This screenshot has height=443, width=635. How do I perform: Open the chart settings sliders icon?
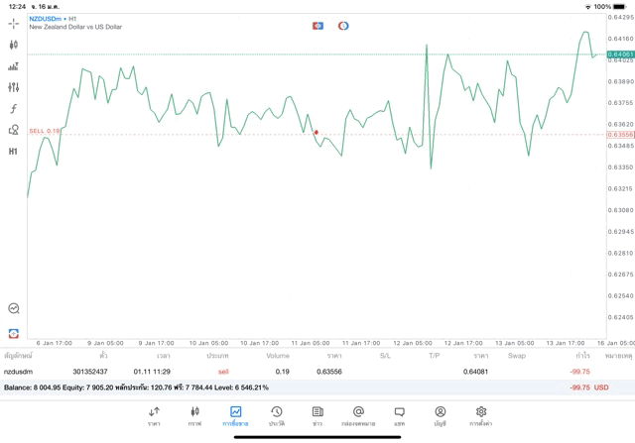(13, 87)
